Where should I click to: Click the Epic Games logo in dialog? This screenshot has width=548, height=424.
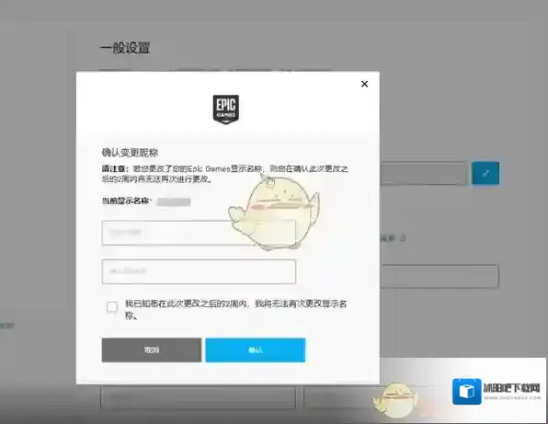(226, 109)
